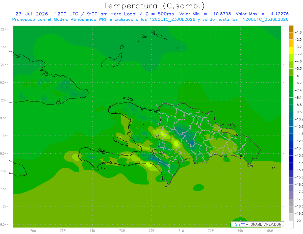This screenshot has height=234, width=303.
Task: Click the -2.5 legend value
Action: (x=299, y=40)
